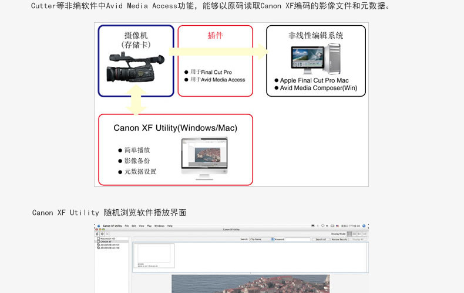
Task: Open the View menu
Action: 142,226
